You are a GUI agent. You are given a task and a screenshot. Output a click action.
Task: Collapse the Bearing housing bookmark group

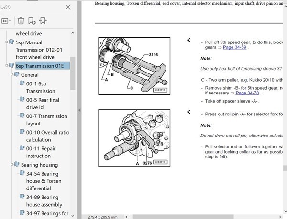point(11,164)
